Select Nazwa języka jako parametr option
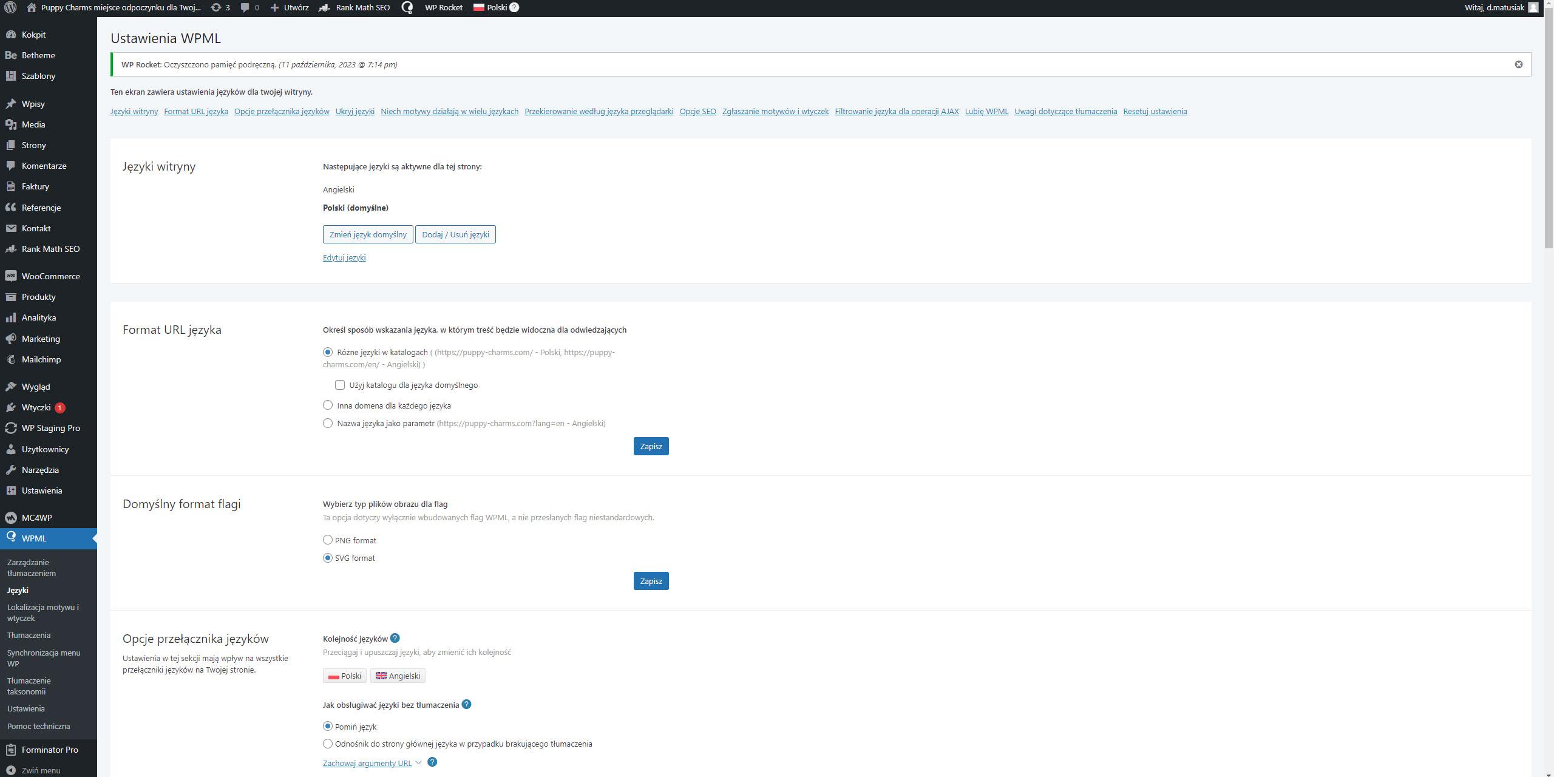This screenshot has height=777, width=1554. pos(328,423)
